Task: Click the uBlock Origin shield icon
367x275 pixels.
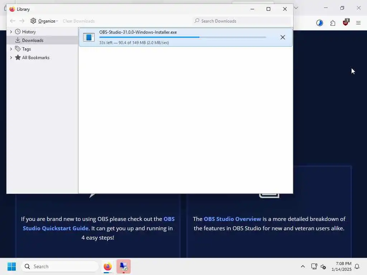Action: (345, 23)
